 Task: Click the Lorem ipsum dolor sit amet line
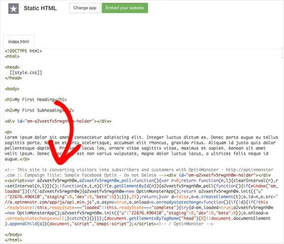coord(141,137)
